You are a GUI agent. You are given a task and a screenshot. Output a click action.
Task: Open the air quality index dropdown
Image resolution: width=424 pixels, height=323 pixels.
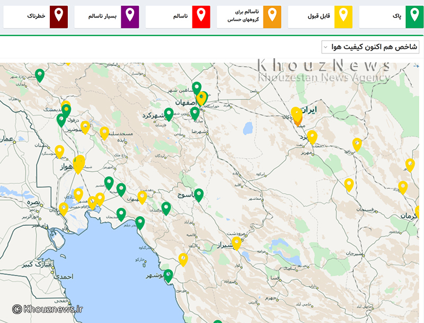click(x=370, y=47)
